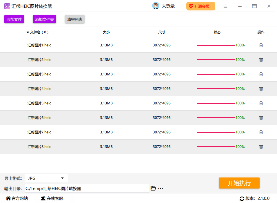Image resolution: width=277 pixels, height=203 pixels.
Task: Contact 在线客服 support link
Action: 52,199
